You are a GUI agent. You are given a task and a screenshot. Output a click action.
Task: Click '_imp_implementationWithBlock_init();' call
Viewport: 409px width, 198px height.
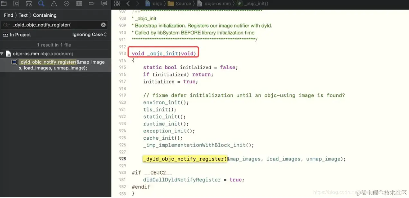[199, 145]
